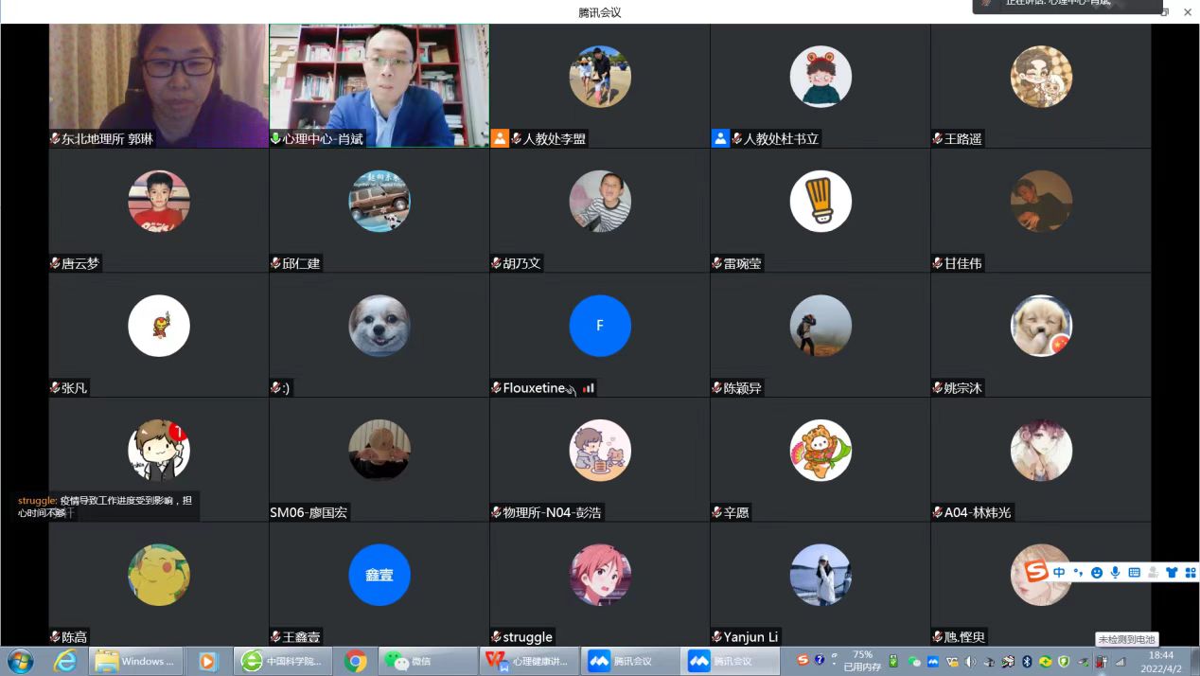Switch to the 微信 taskbar item
Screen dimensions: 1200x676
[426, 661]
